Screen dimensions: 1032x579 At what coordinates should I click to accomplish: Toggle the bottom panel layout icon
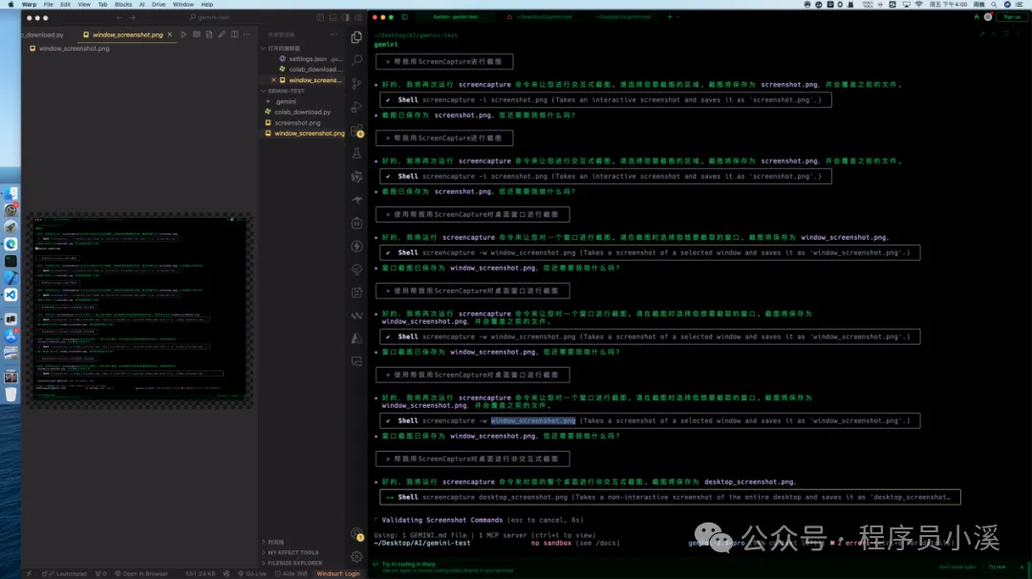333,18
